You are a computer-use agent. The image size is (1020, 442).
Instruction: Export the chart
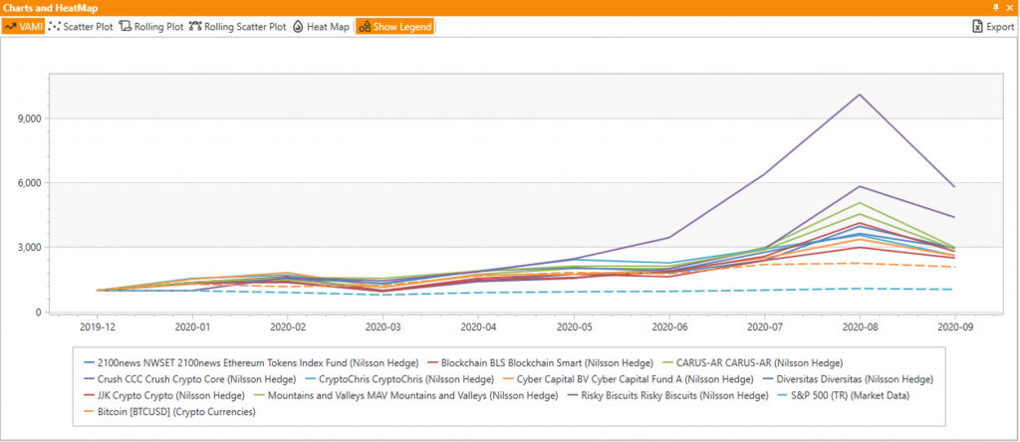(x=992, y=27)
